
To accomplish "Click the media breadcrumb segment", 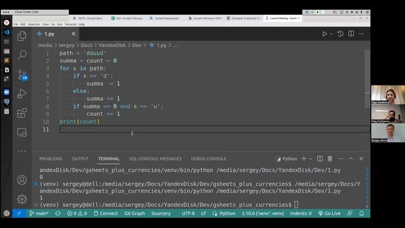I will pos(45,45).
